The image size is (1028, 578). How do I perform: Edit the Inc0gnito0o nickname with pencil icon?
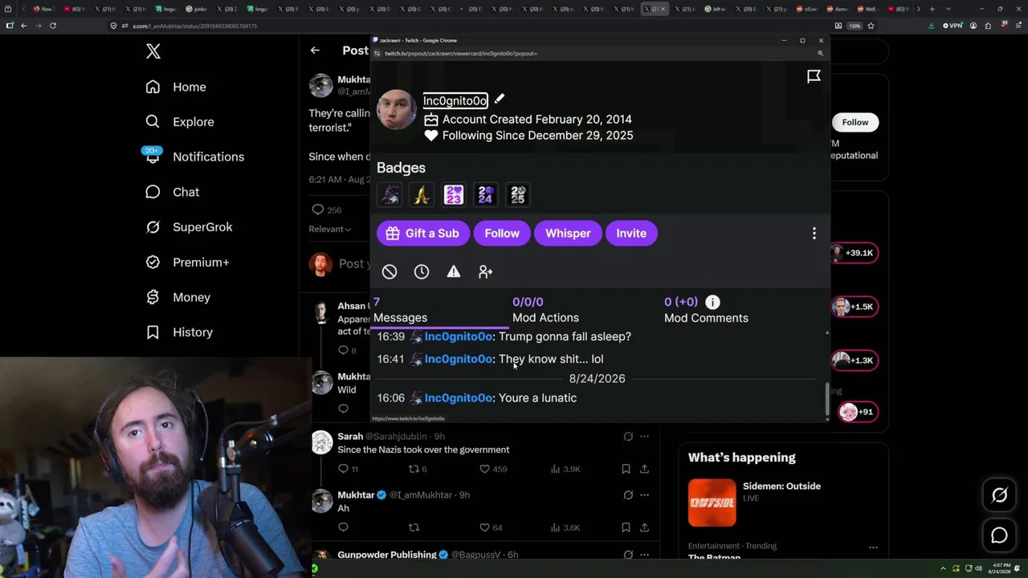click(x=500, y=99)
